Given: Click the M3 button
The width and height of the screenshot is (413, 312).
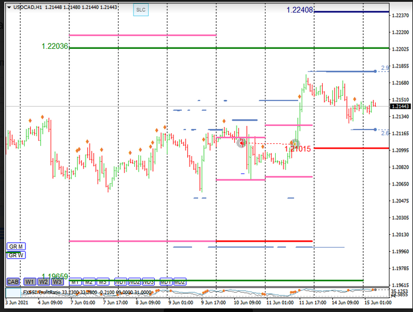Looking at the screenshot, I should click(103, 282).
